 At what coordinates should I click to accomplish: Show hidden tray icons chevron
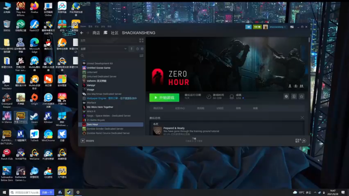315,193
